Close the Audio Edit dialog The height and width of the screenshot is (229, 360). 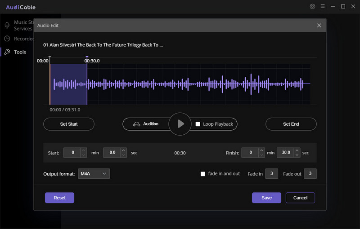pyautogui.click(x=319, y=26)
